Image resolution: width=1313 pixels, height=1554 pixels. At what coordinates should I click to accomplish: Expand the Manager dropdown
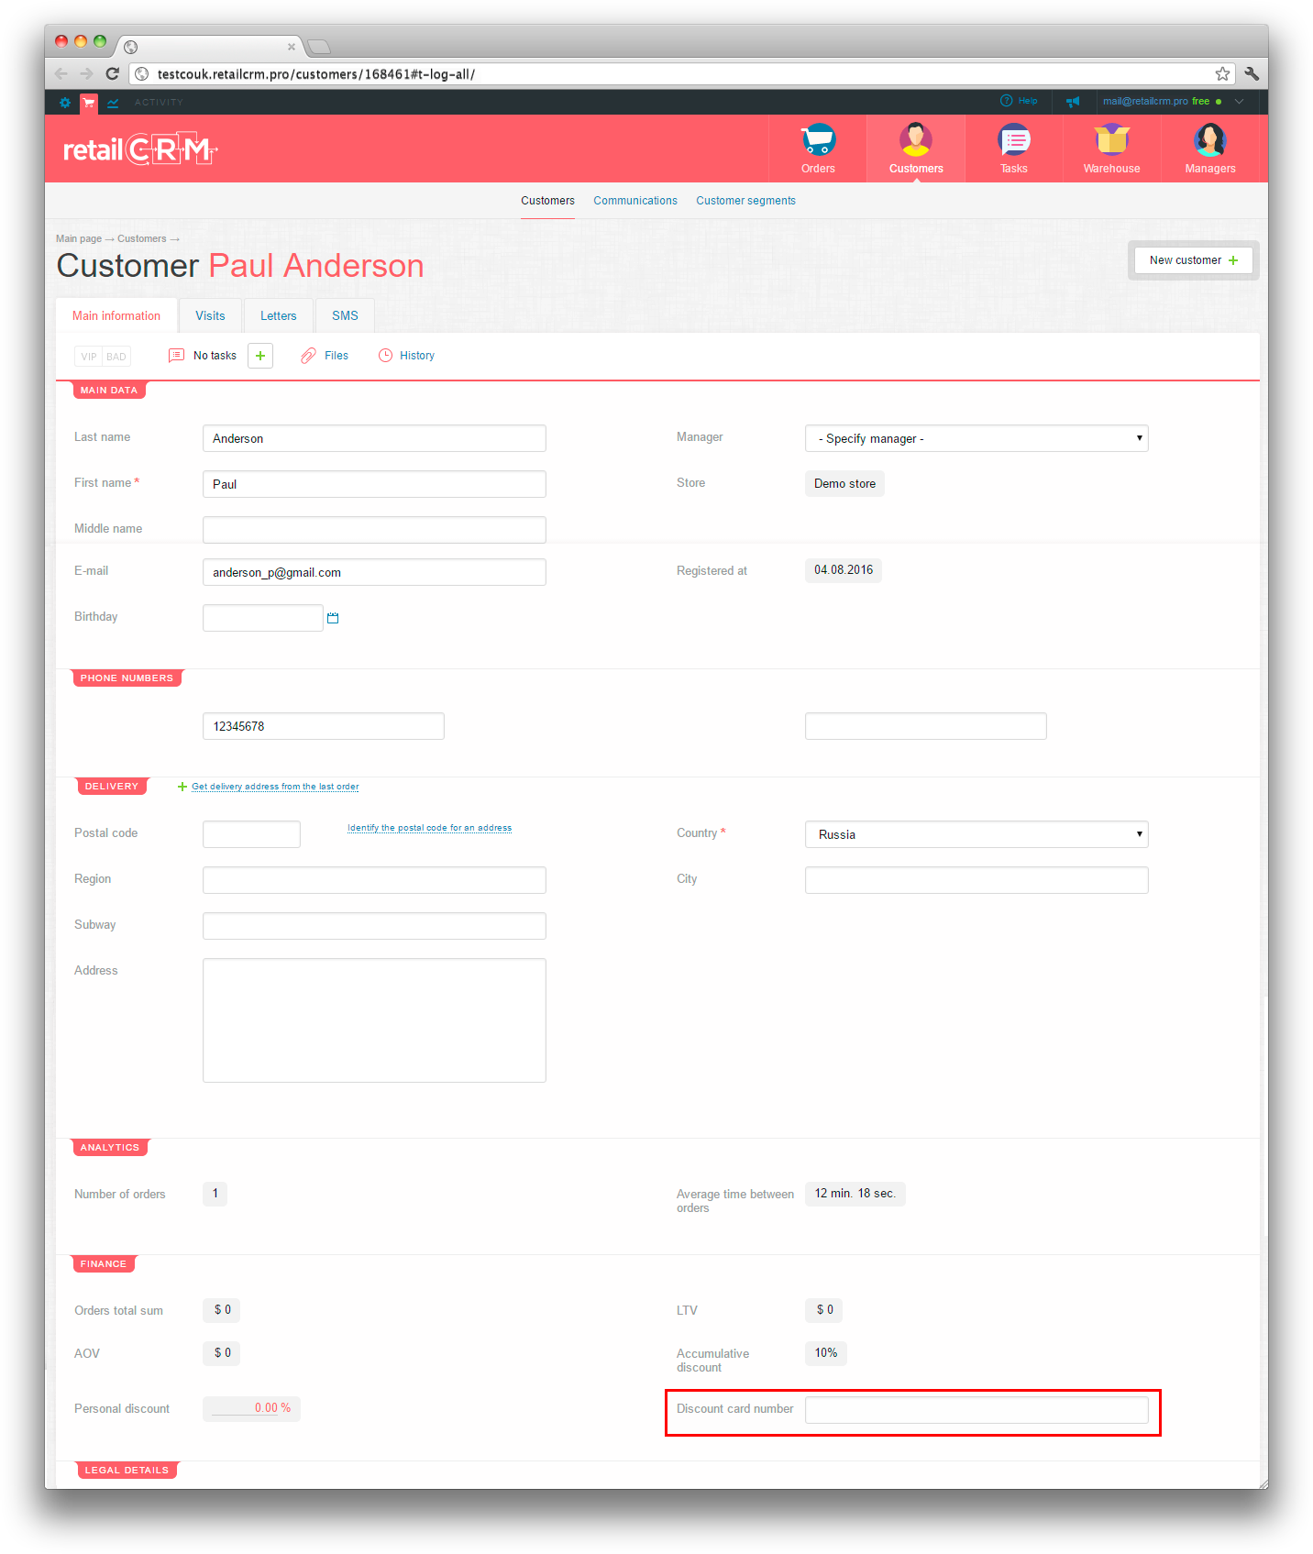tap(976, 438)
